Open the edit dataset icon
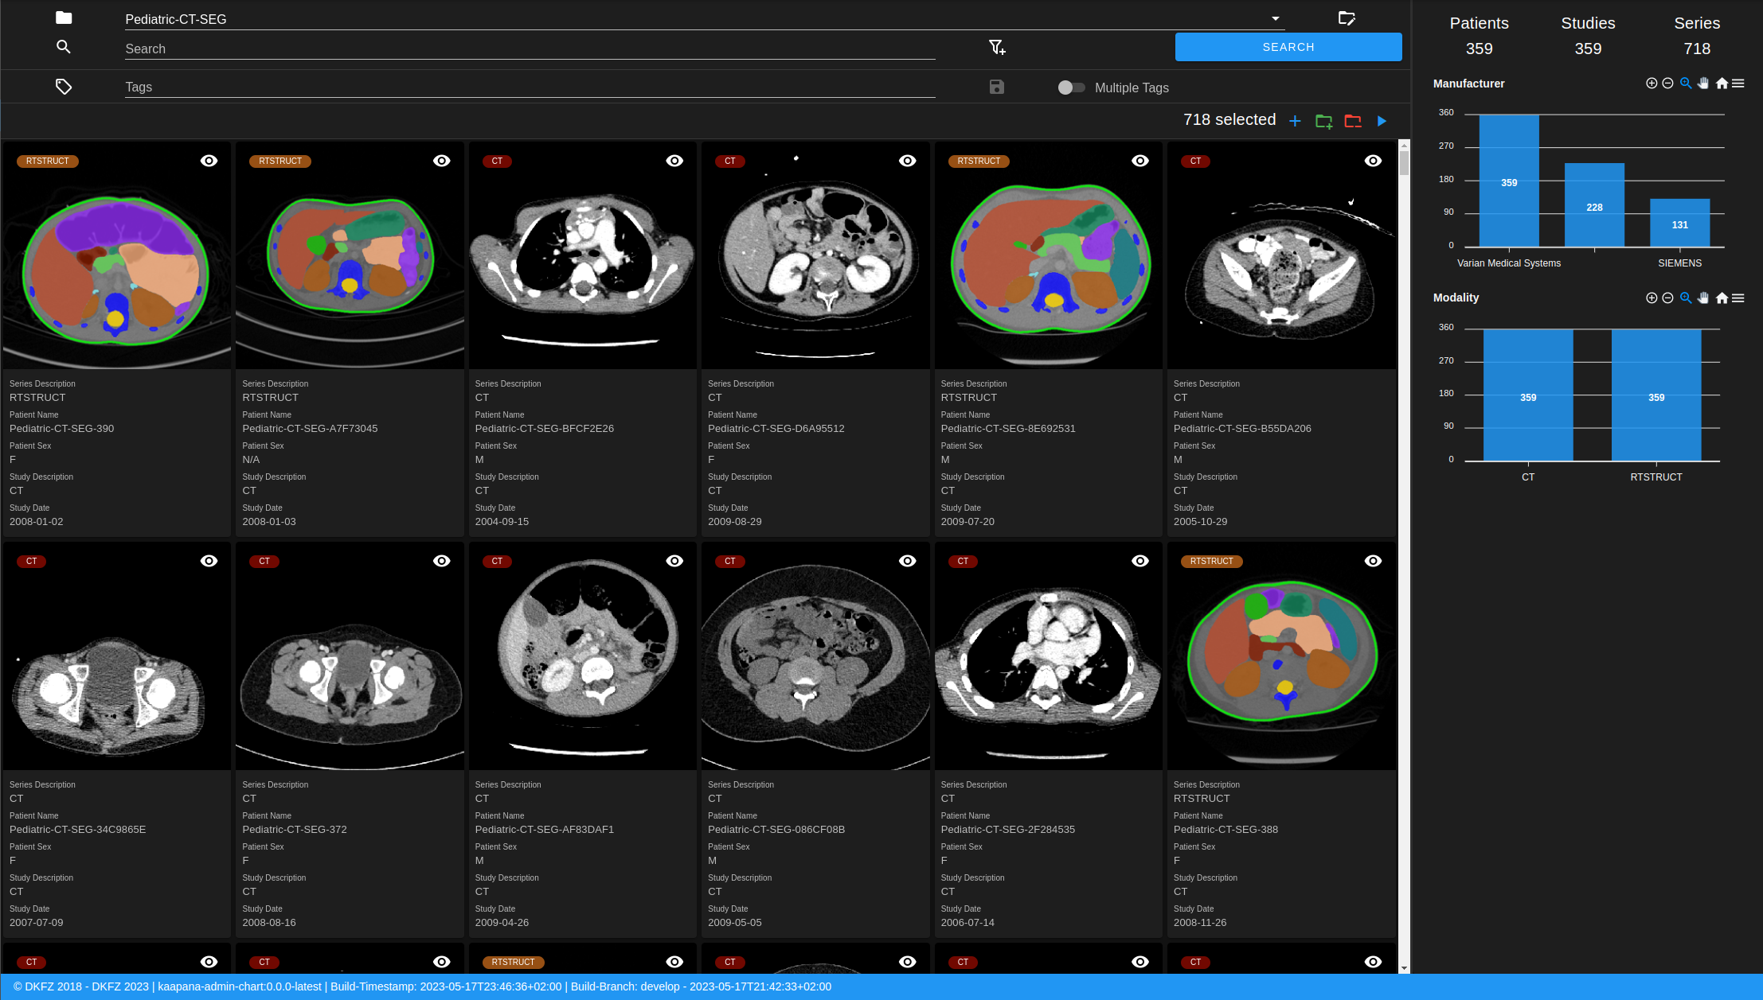 [1347, 18]
